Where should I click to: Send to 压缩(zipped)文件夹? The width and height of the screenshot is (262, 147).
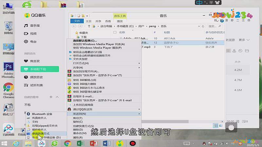tap(45, 126)
